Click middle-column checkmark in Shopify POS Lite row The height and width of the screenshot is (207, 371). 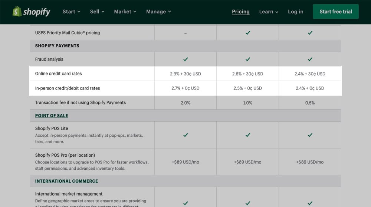[248, 135]
